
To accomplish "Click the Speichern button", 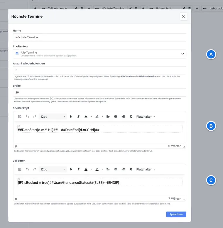I will pyautogui.click(x=176, y=214).
